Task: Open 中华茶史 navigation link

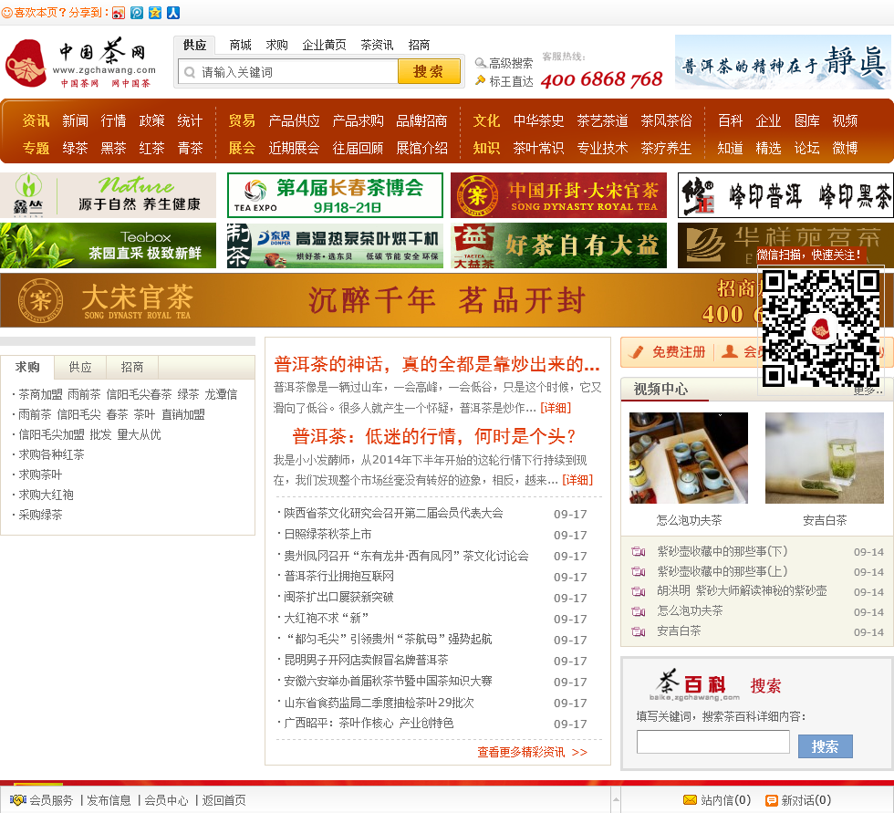Action: click(538, 120)
